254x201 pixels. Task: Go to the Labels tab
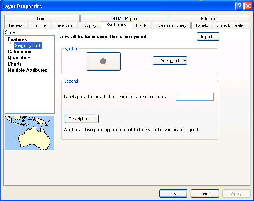(202, 25)
